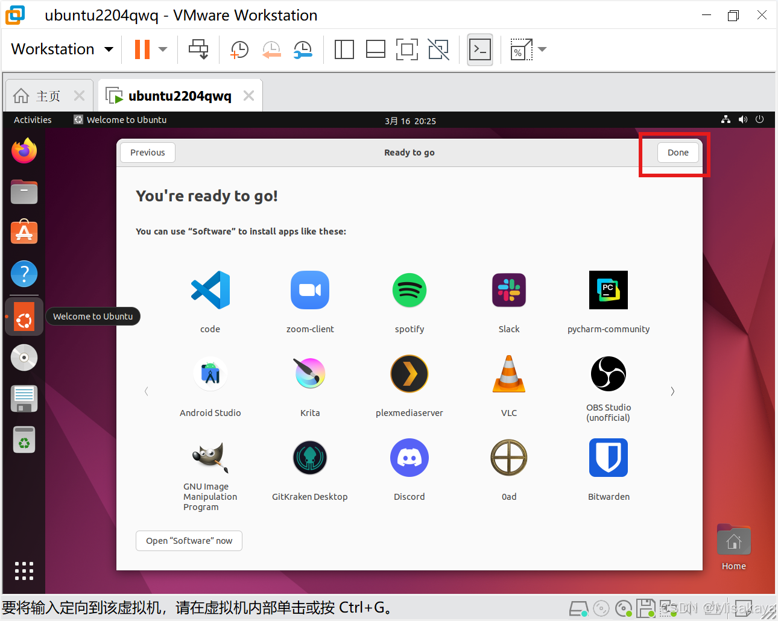Toggle the console view button
This screenshot has width=778, height=621.
point(480,49)
